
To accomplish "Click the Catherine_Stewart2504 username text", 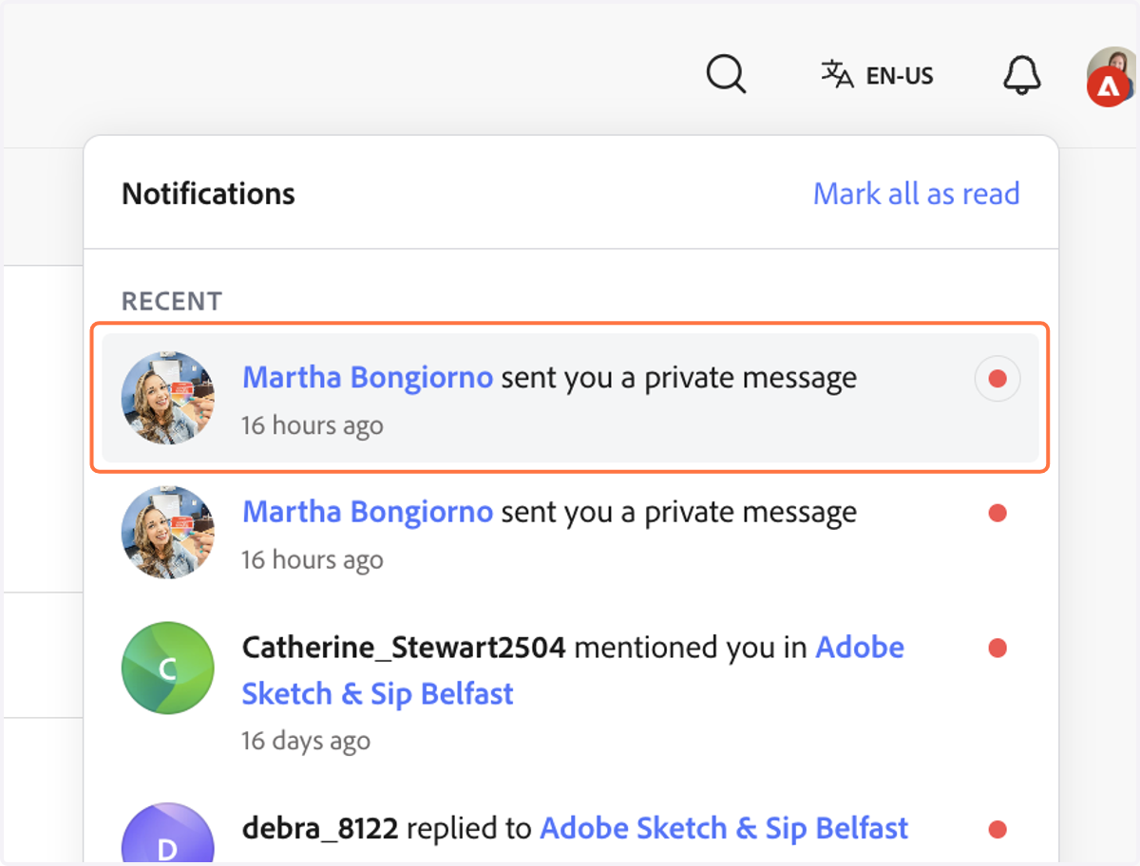I will point(404,648).
